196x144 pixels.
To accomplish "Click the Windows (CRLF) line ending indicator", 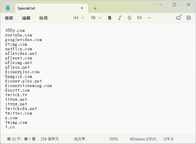I will coord(143,139).
